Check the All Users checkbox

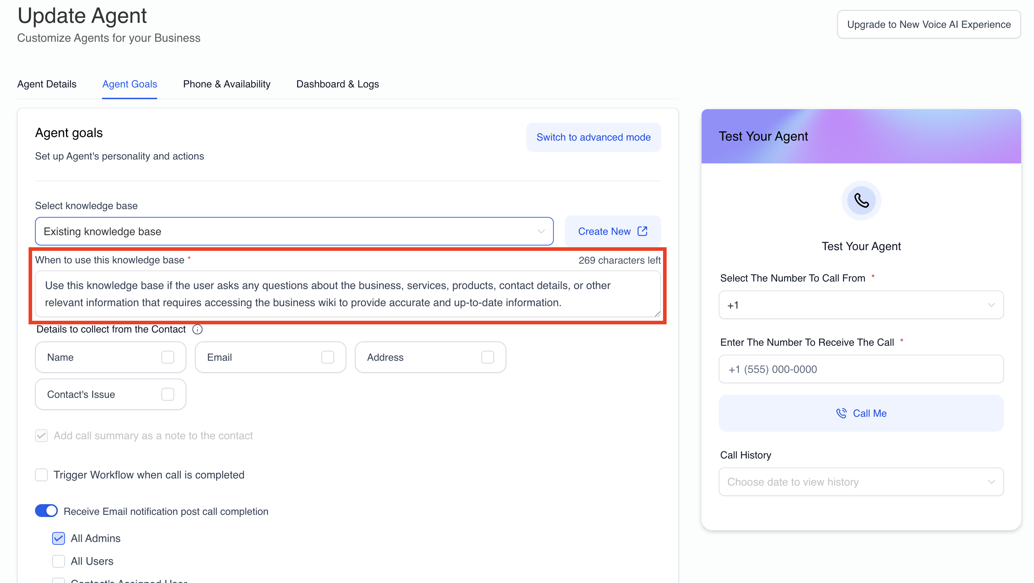pos(58,561)
